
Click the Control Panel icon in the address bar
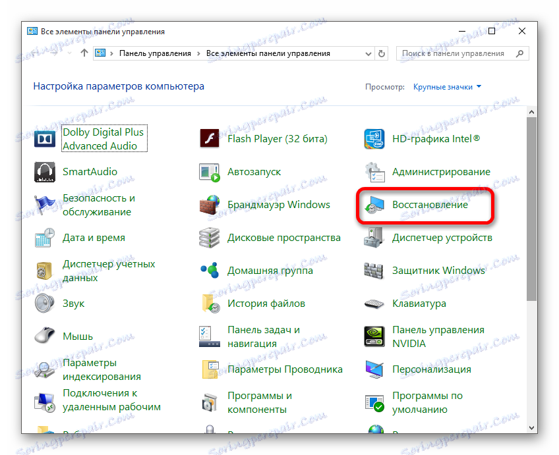(x=100, y=53)
